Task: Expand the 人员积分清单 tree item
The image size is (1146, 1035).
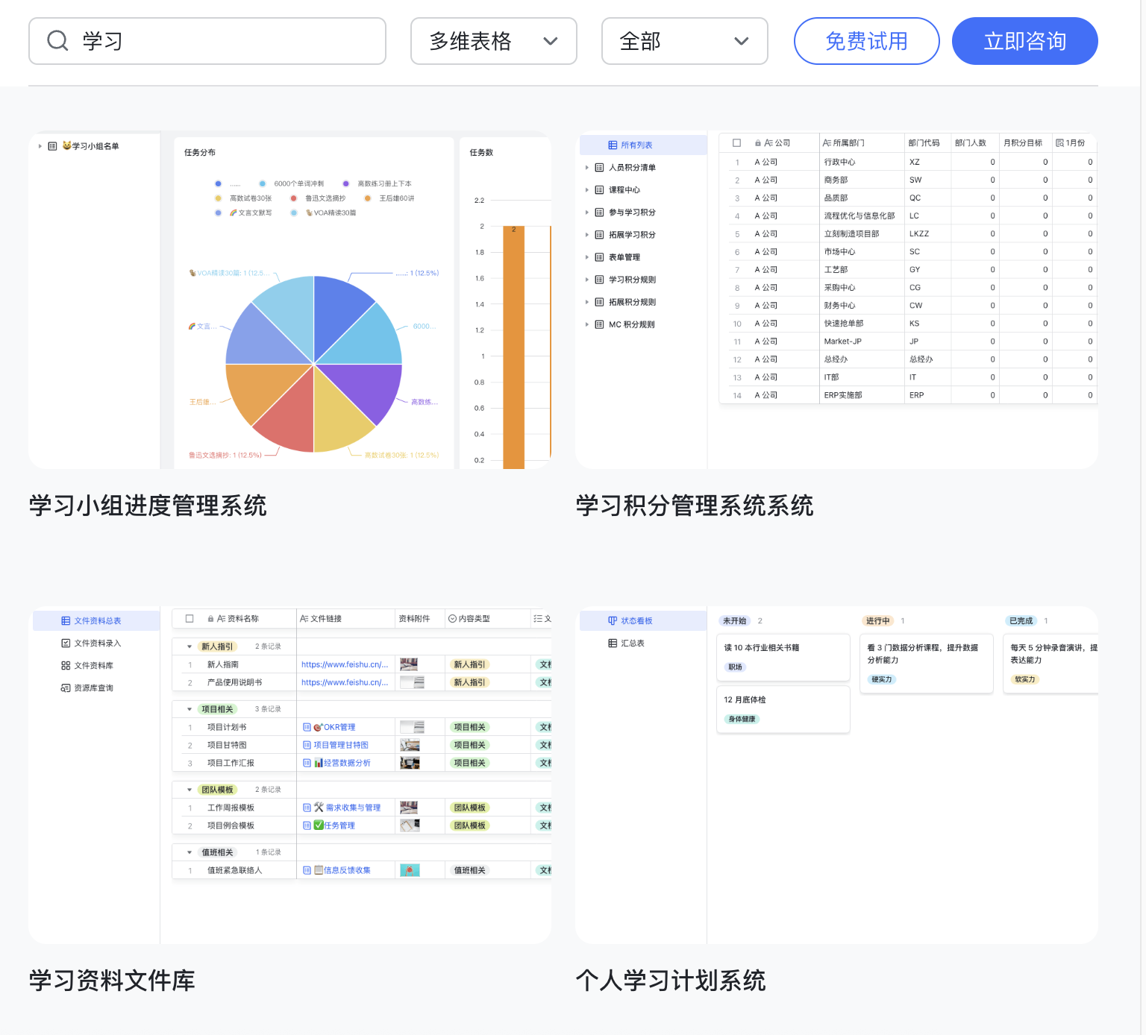Action: pos(587,168)
